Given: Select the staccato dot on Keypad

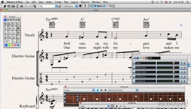Looking at the screenshot, I should point(14,24).
